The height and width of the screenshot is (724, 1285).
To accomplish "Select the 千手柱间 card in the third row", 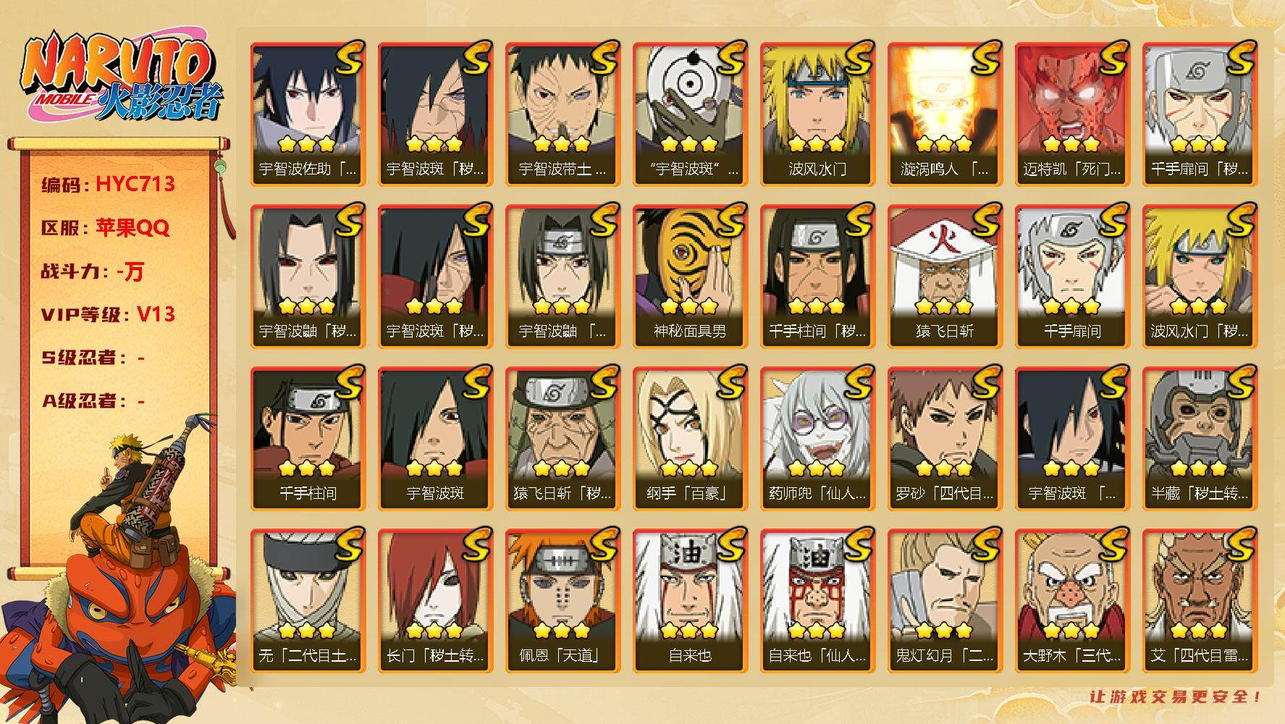I will [x=308, y=439].
